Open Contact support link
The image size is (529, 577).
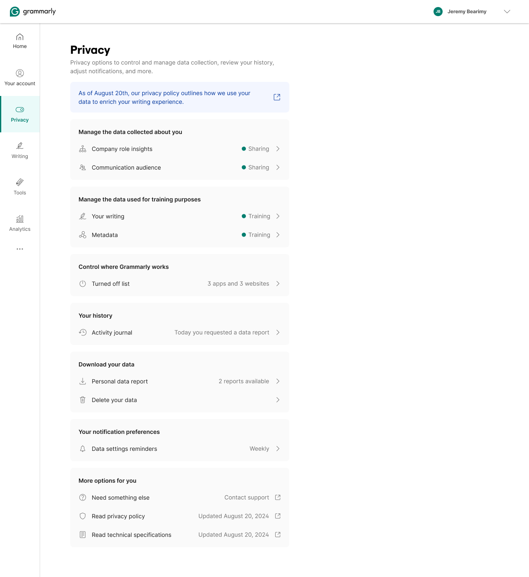tap(247, 498)
